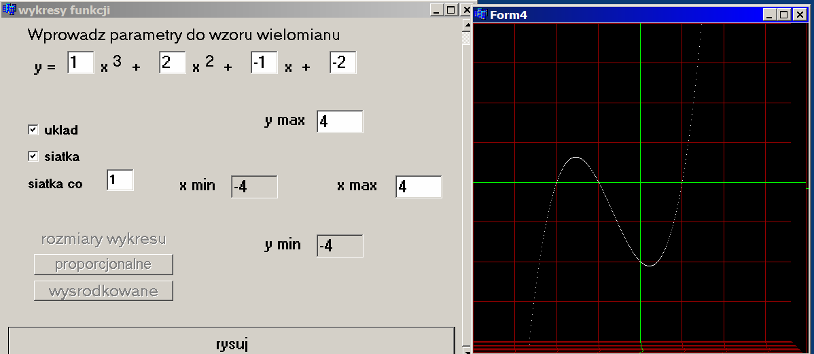The image size is (814, 354).
Task: Maximize the Form4 window
Action: pyautogui.click(x=783, y=14)
